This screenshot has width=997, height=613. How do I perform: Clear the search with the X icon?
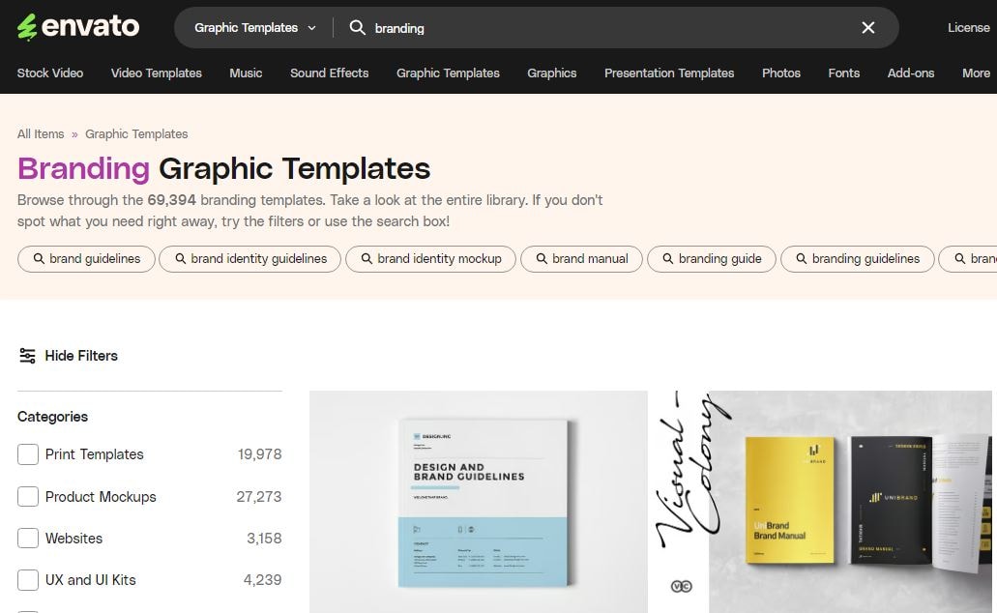[x=868, y=27]
